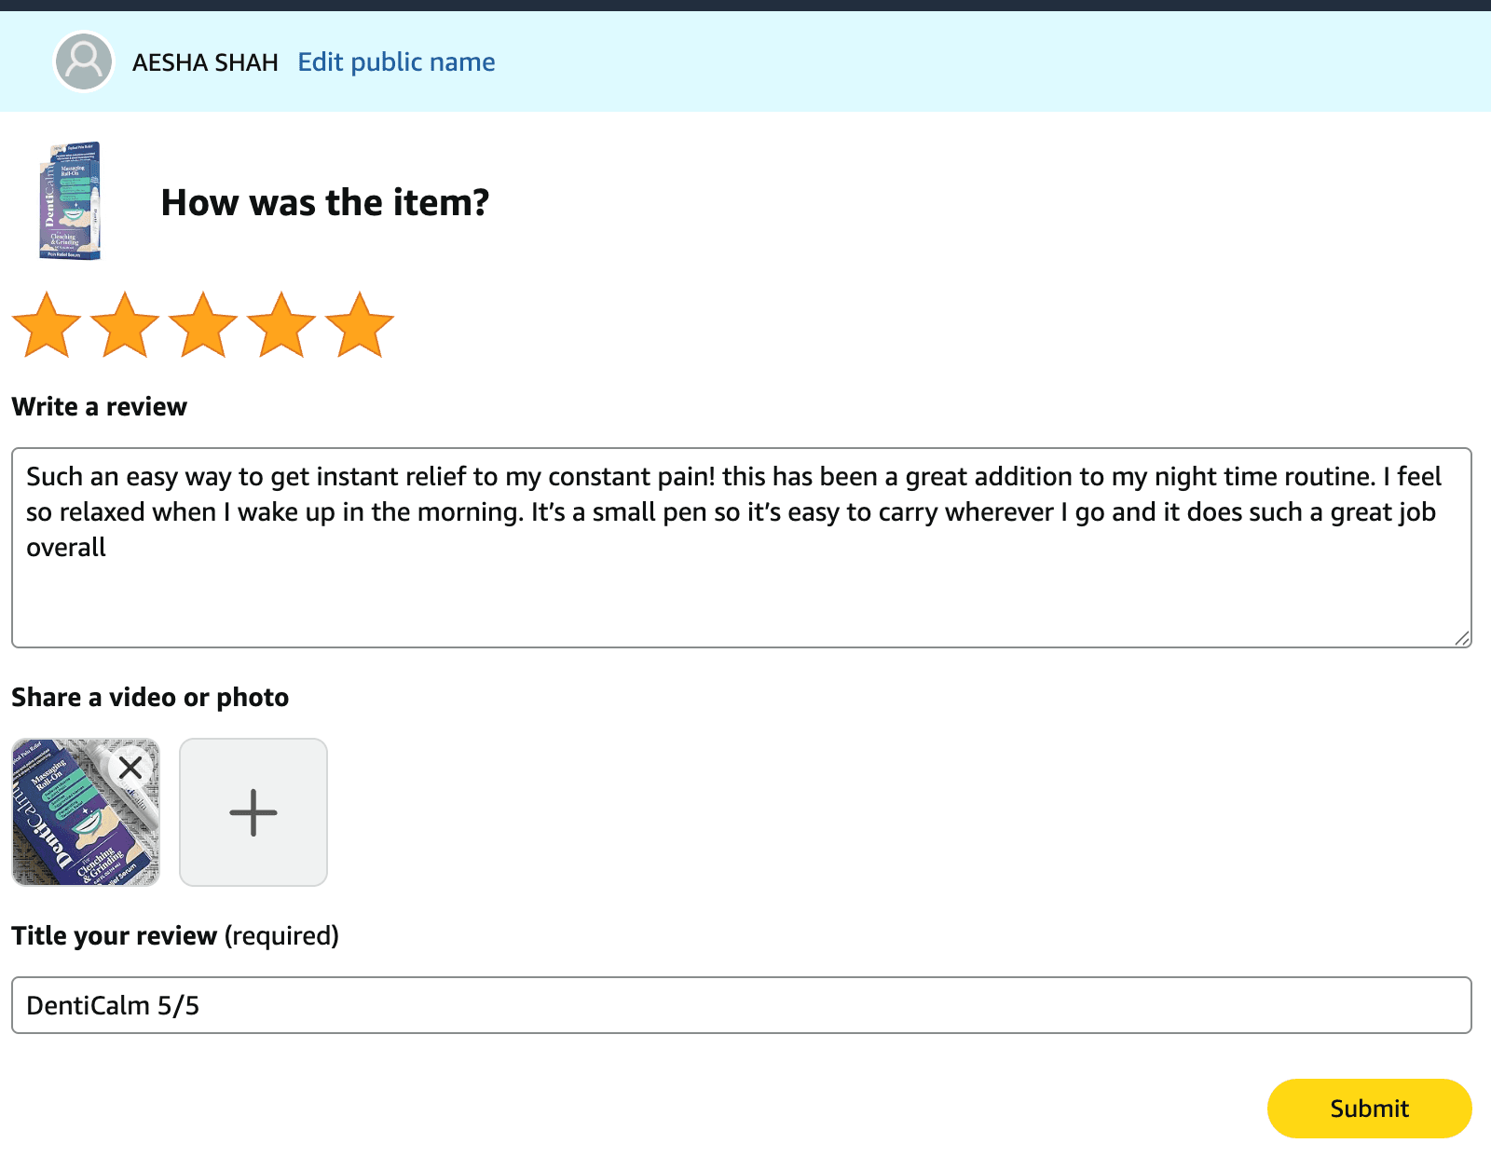
Task: Click the Write a review heading
Action: click(98, 406)
